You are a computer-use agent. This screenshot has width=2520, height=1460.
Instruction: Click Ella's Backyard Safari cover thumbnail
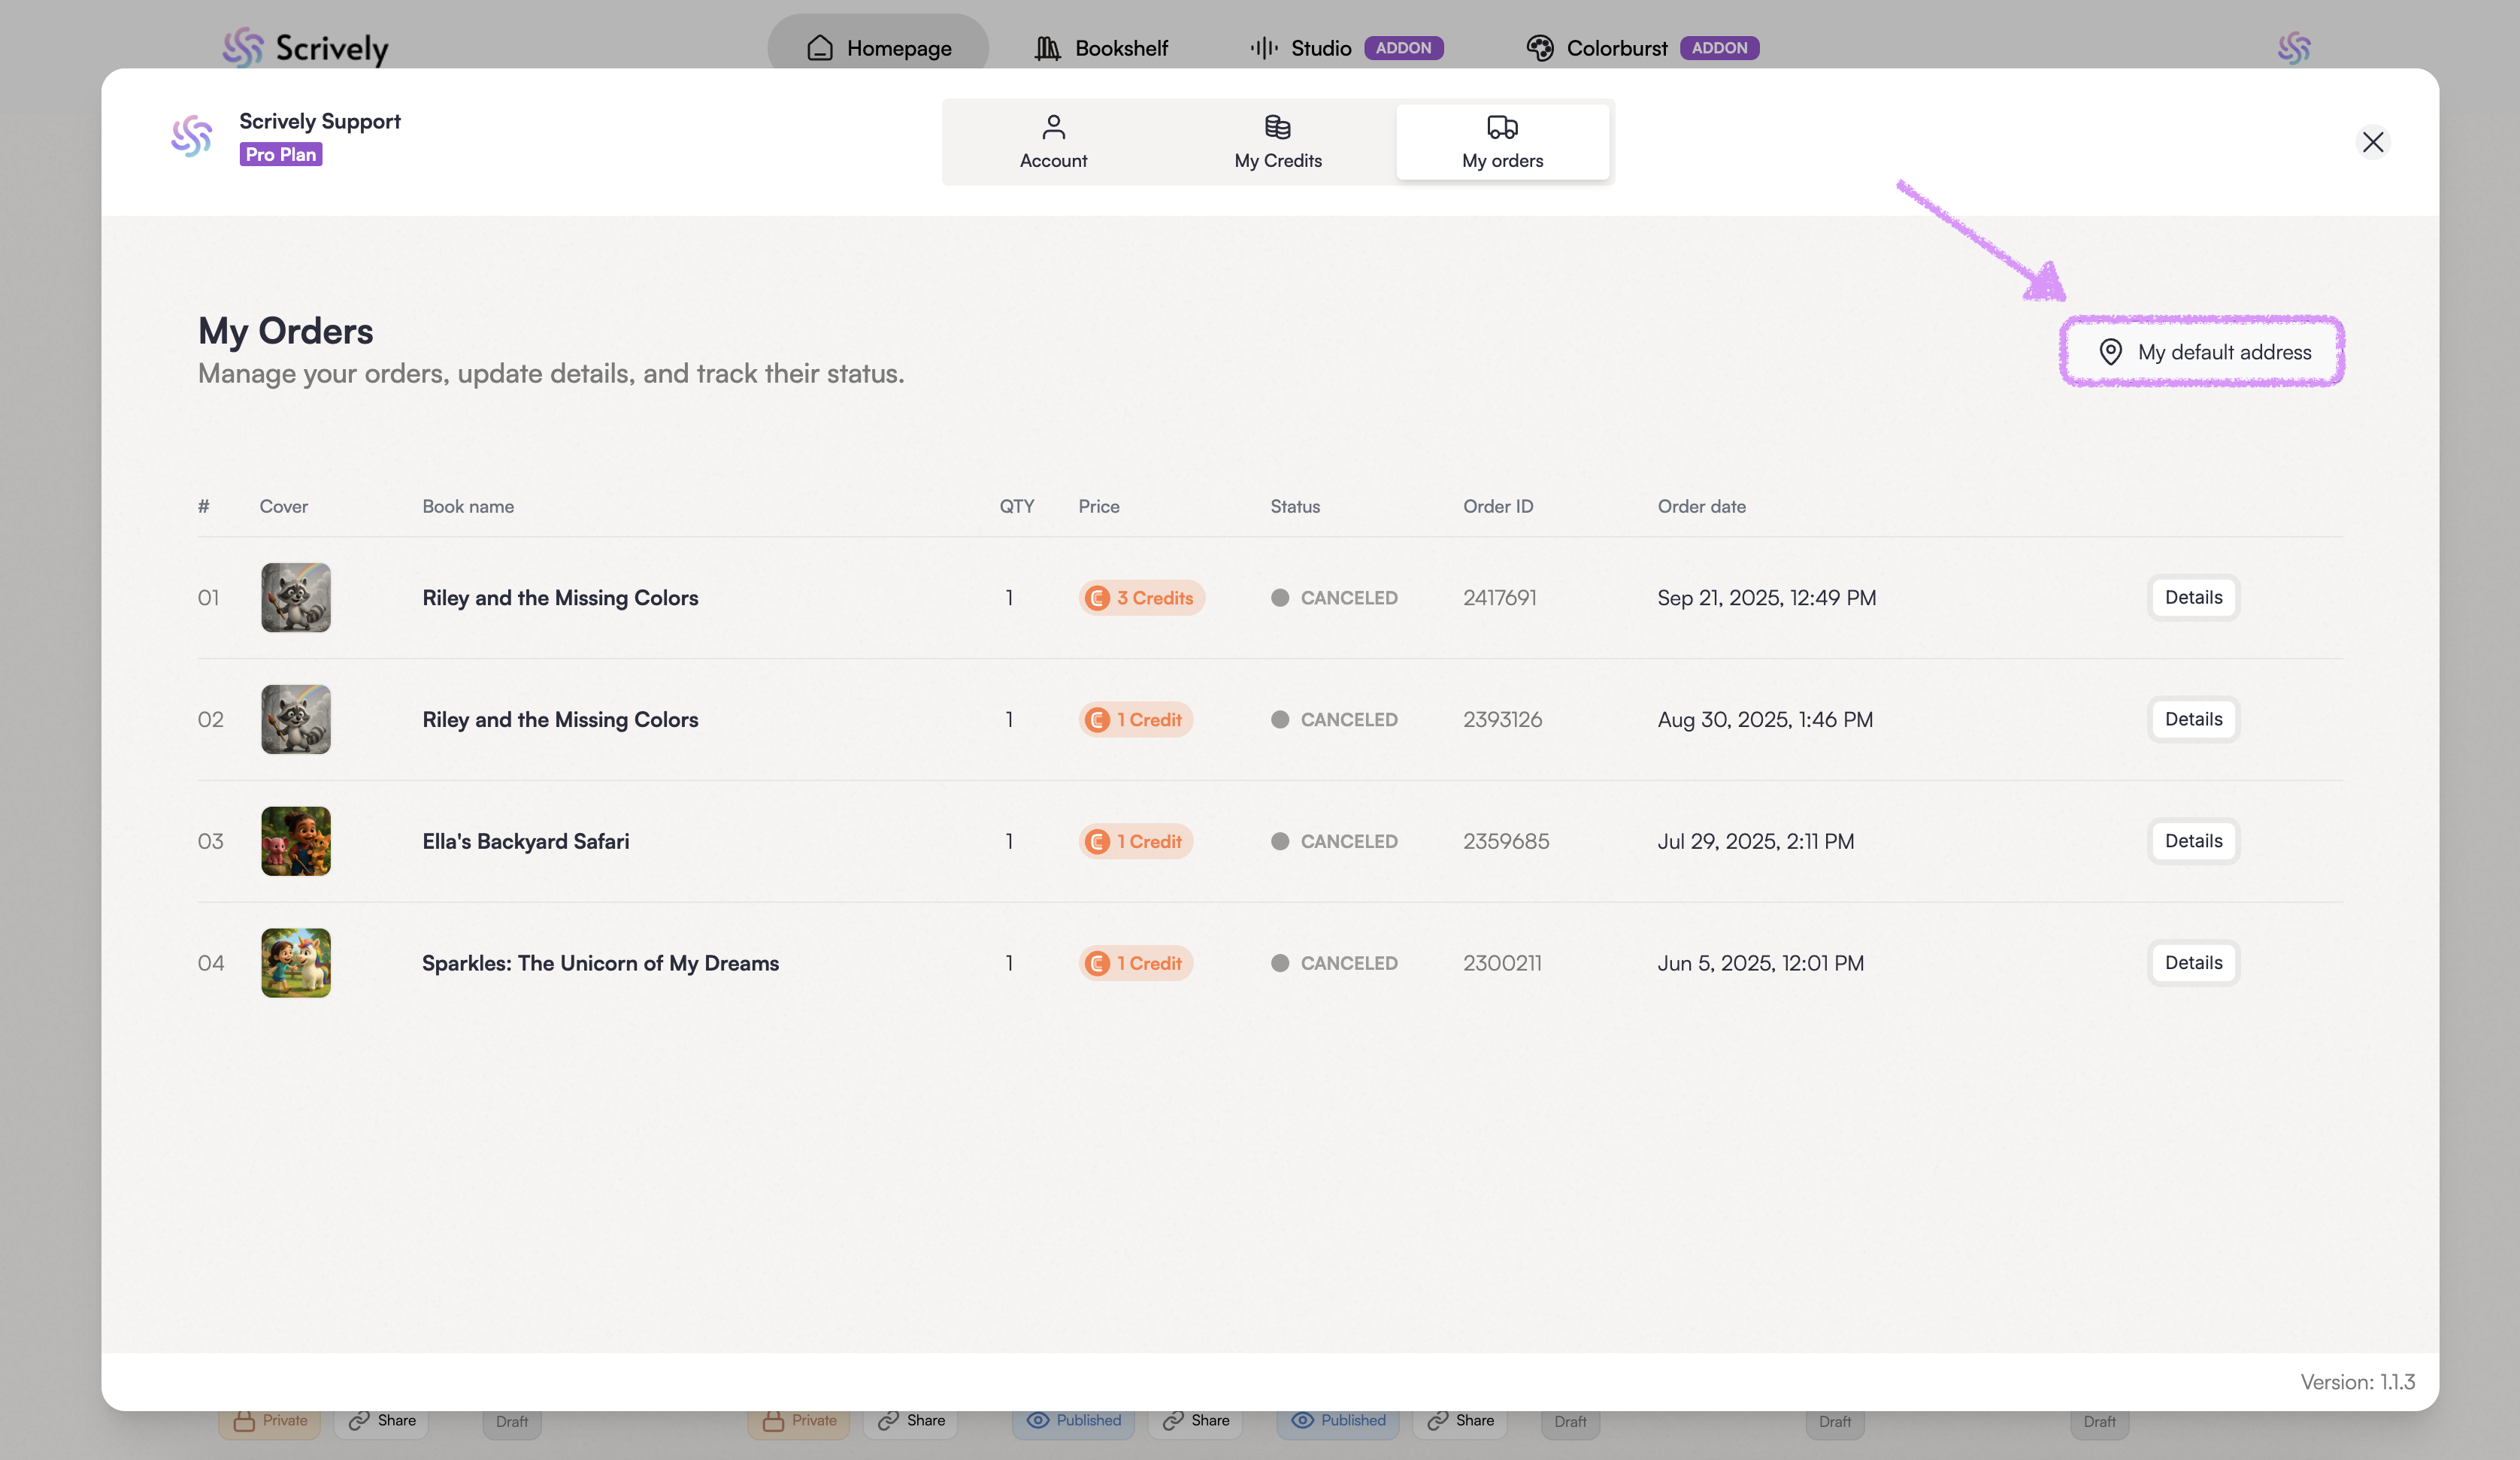coord(296,841)
